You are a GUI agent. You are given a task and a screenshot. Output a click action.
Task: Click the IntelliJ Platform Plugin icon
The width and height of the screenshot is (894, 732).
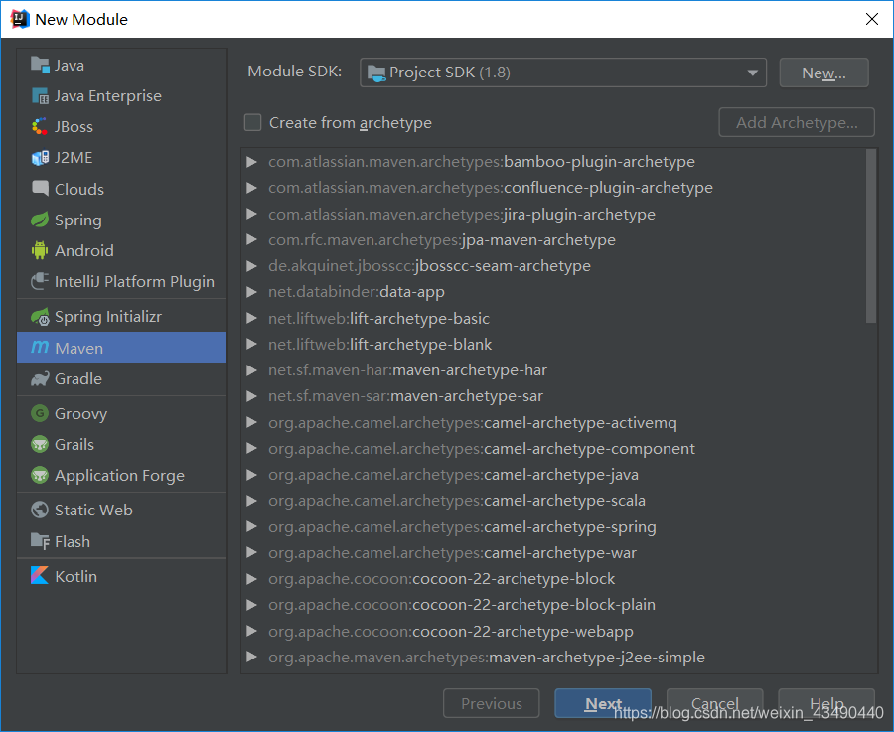(40, 281)
